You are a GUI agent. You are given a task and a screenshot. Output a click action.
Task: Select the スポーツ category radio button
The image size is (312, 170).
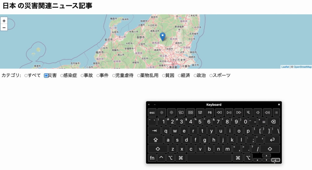(x=211, y=76)
